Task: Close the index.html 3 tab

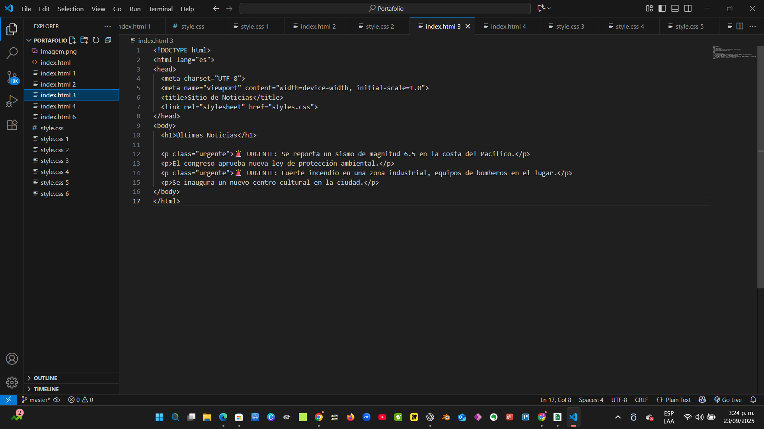Action: (x=468, y=26)
